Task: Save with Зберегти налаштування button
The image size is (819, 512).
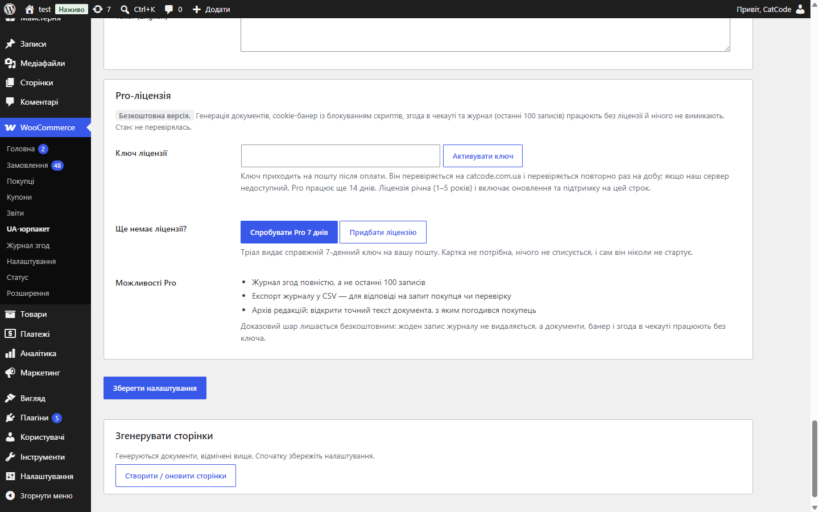Action: (x=155, y=388)
